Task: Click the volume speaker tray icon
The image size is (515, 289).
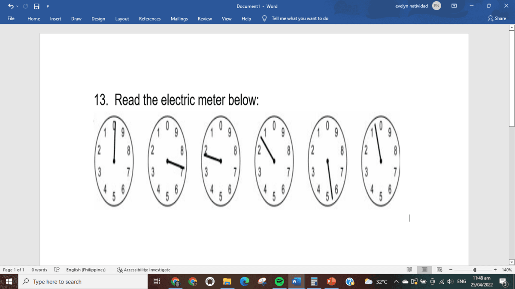Action: [x=450, y=281]
